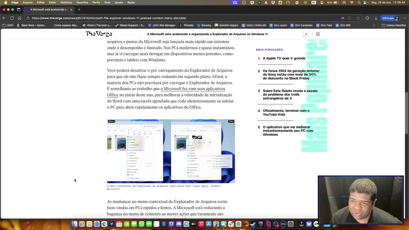Open the Histórico menu
The height and width of the screenshot is (230, 409).
(x=66, y=3)
